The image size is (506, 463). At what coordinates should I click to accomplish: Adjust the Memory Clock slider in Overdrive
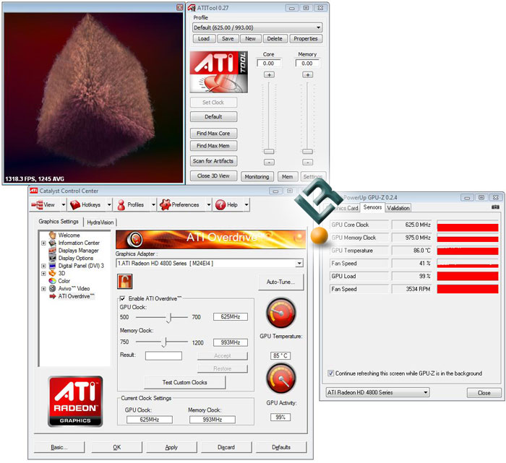pyautogui.click(x=164, y=342)
